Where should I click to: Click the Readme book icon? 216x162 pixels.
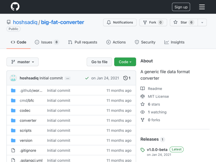pyautogui.click(x=142, y=88)
